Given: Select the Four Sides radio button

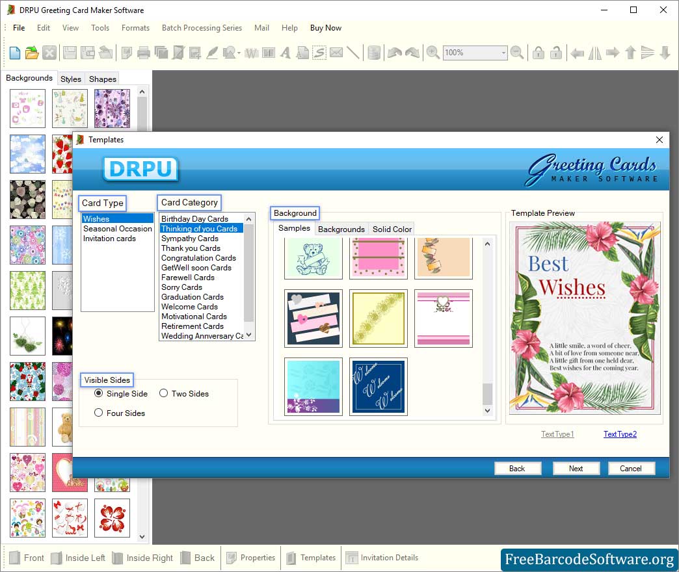Looking at the screenshot, I should click(x=99, y=413).
